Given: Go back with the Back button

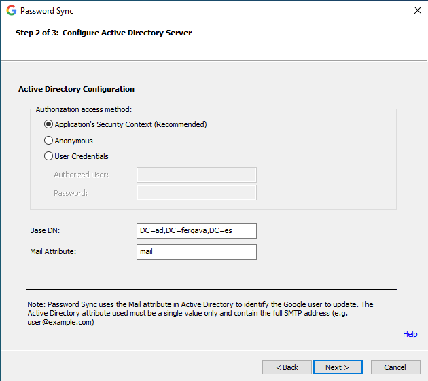Looking at the screenshot, I should point(287,367).
